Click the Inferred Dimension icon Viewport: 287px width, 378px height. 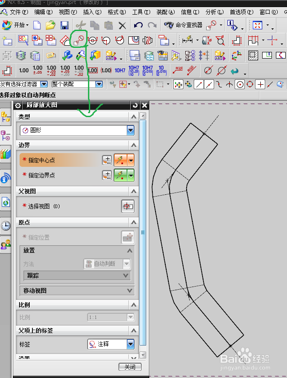click(187, 40)
